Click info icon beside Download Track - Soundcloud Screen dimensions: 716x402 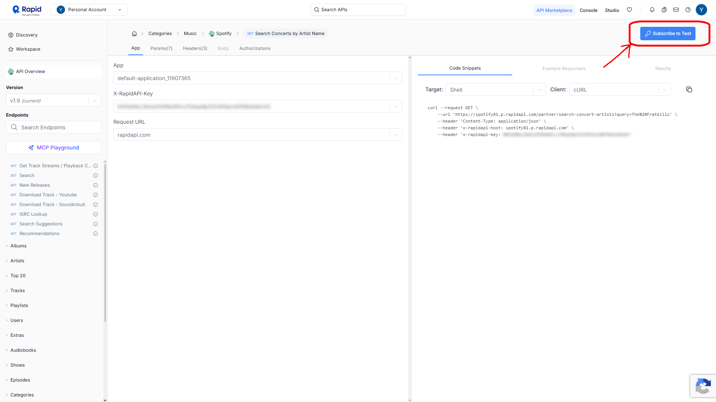click(x=96, y=205)
